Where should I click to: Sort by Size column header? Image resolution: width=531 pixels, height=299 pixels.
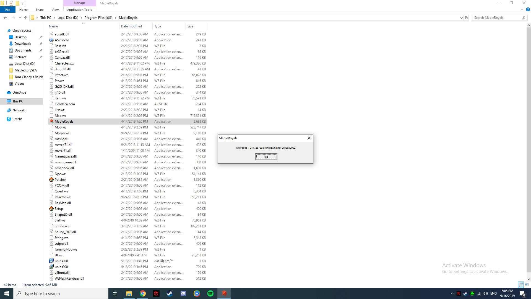(197, 26)
